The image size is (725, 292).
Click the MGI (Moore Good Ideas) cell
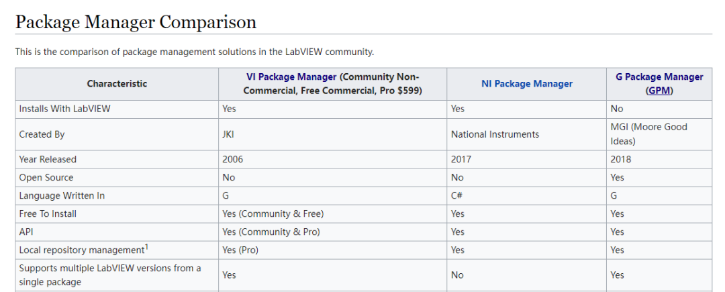coord(659,134)
